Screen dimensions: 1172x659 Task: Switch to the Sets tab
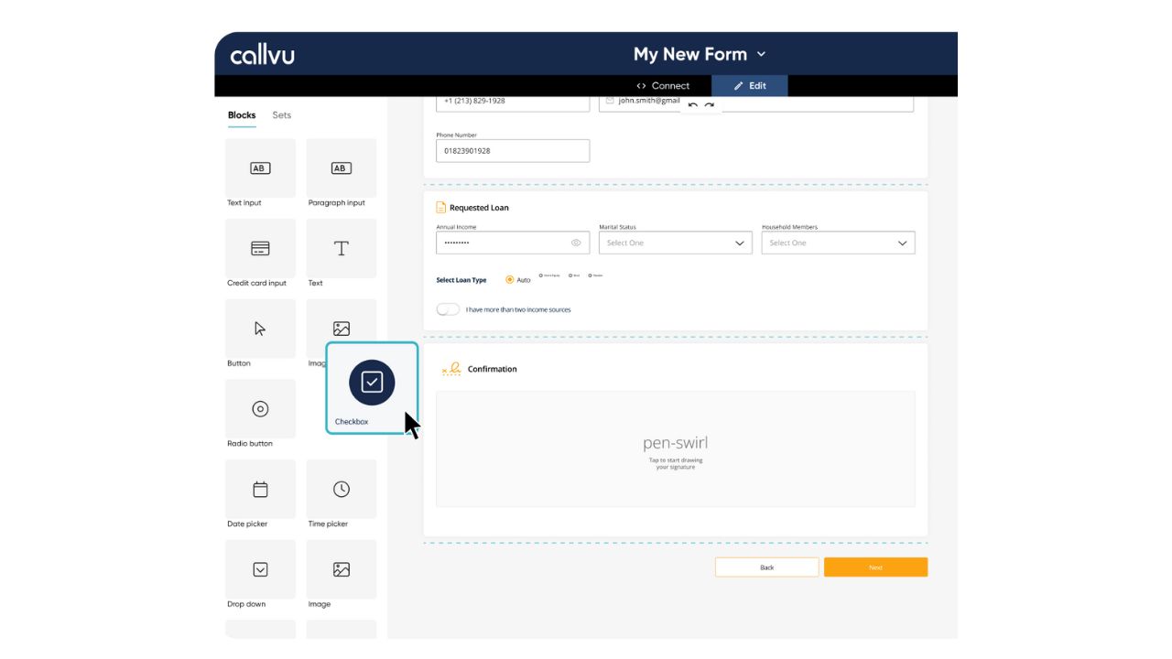pyautogui.click(x=281, y=115)
